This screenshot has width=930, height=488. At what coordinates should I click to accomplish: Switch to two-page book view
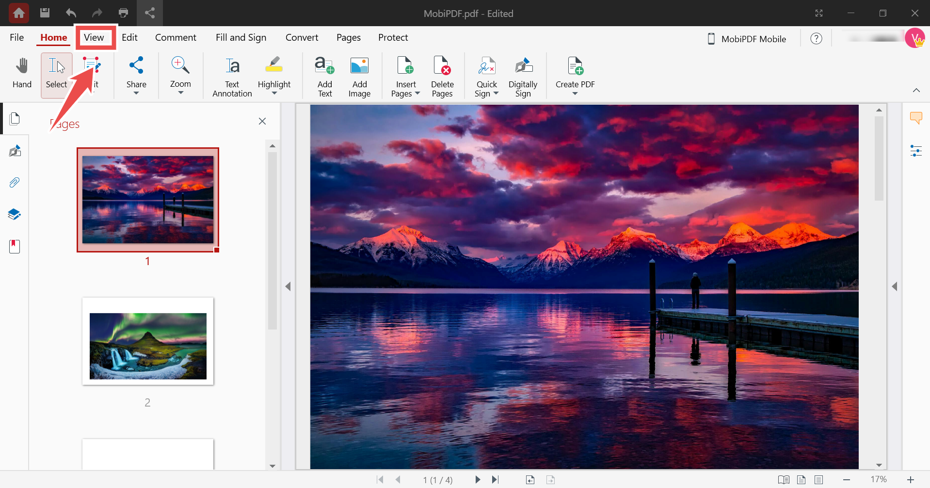coord(784,480)
